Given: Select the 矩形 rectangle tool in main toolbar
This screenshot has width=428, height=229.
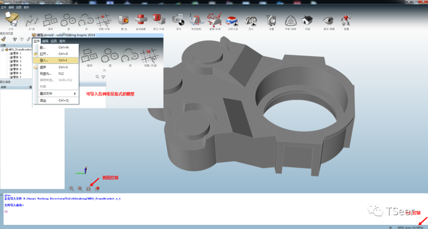Looking at the screenshot, I should (50, 20).
